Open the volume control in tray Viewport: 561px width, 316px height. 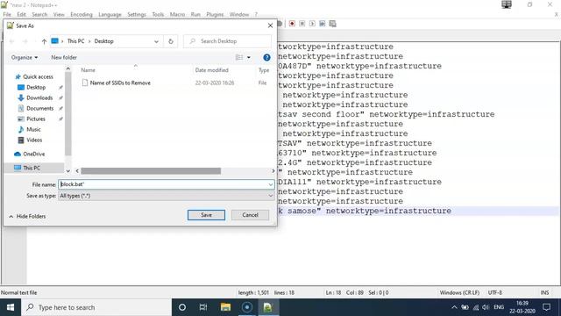(x=486, y=307)
